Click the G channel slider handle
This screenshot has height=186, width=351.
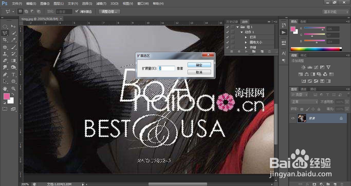click(312, 36)
